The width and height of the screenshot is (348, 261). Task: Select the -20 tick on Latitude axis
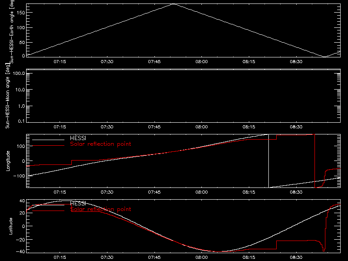(20, 240)
